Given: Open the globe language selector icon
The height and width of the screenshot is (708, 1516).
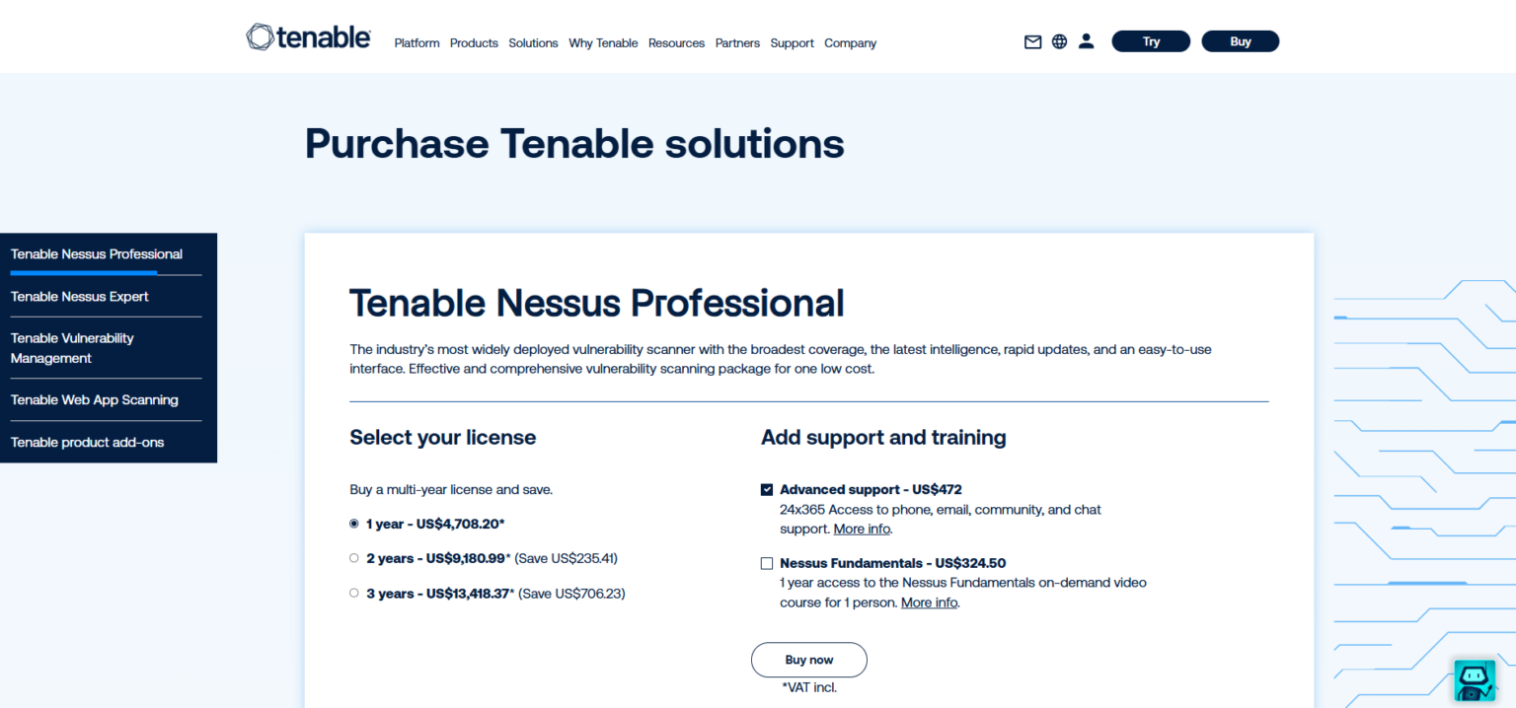Looking at the screenshot, I should point(1059,41).
